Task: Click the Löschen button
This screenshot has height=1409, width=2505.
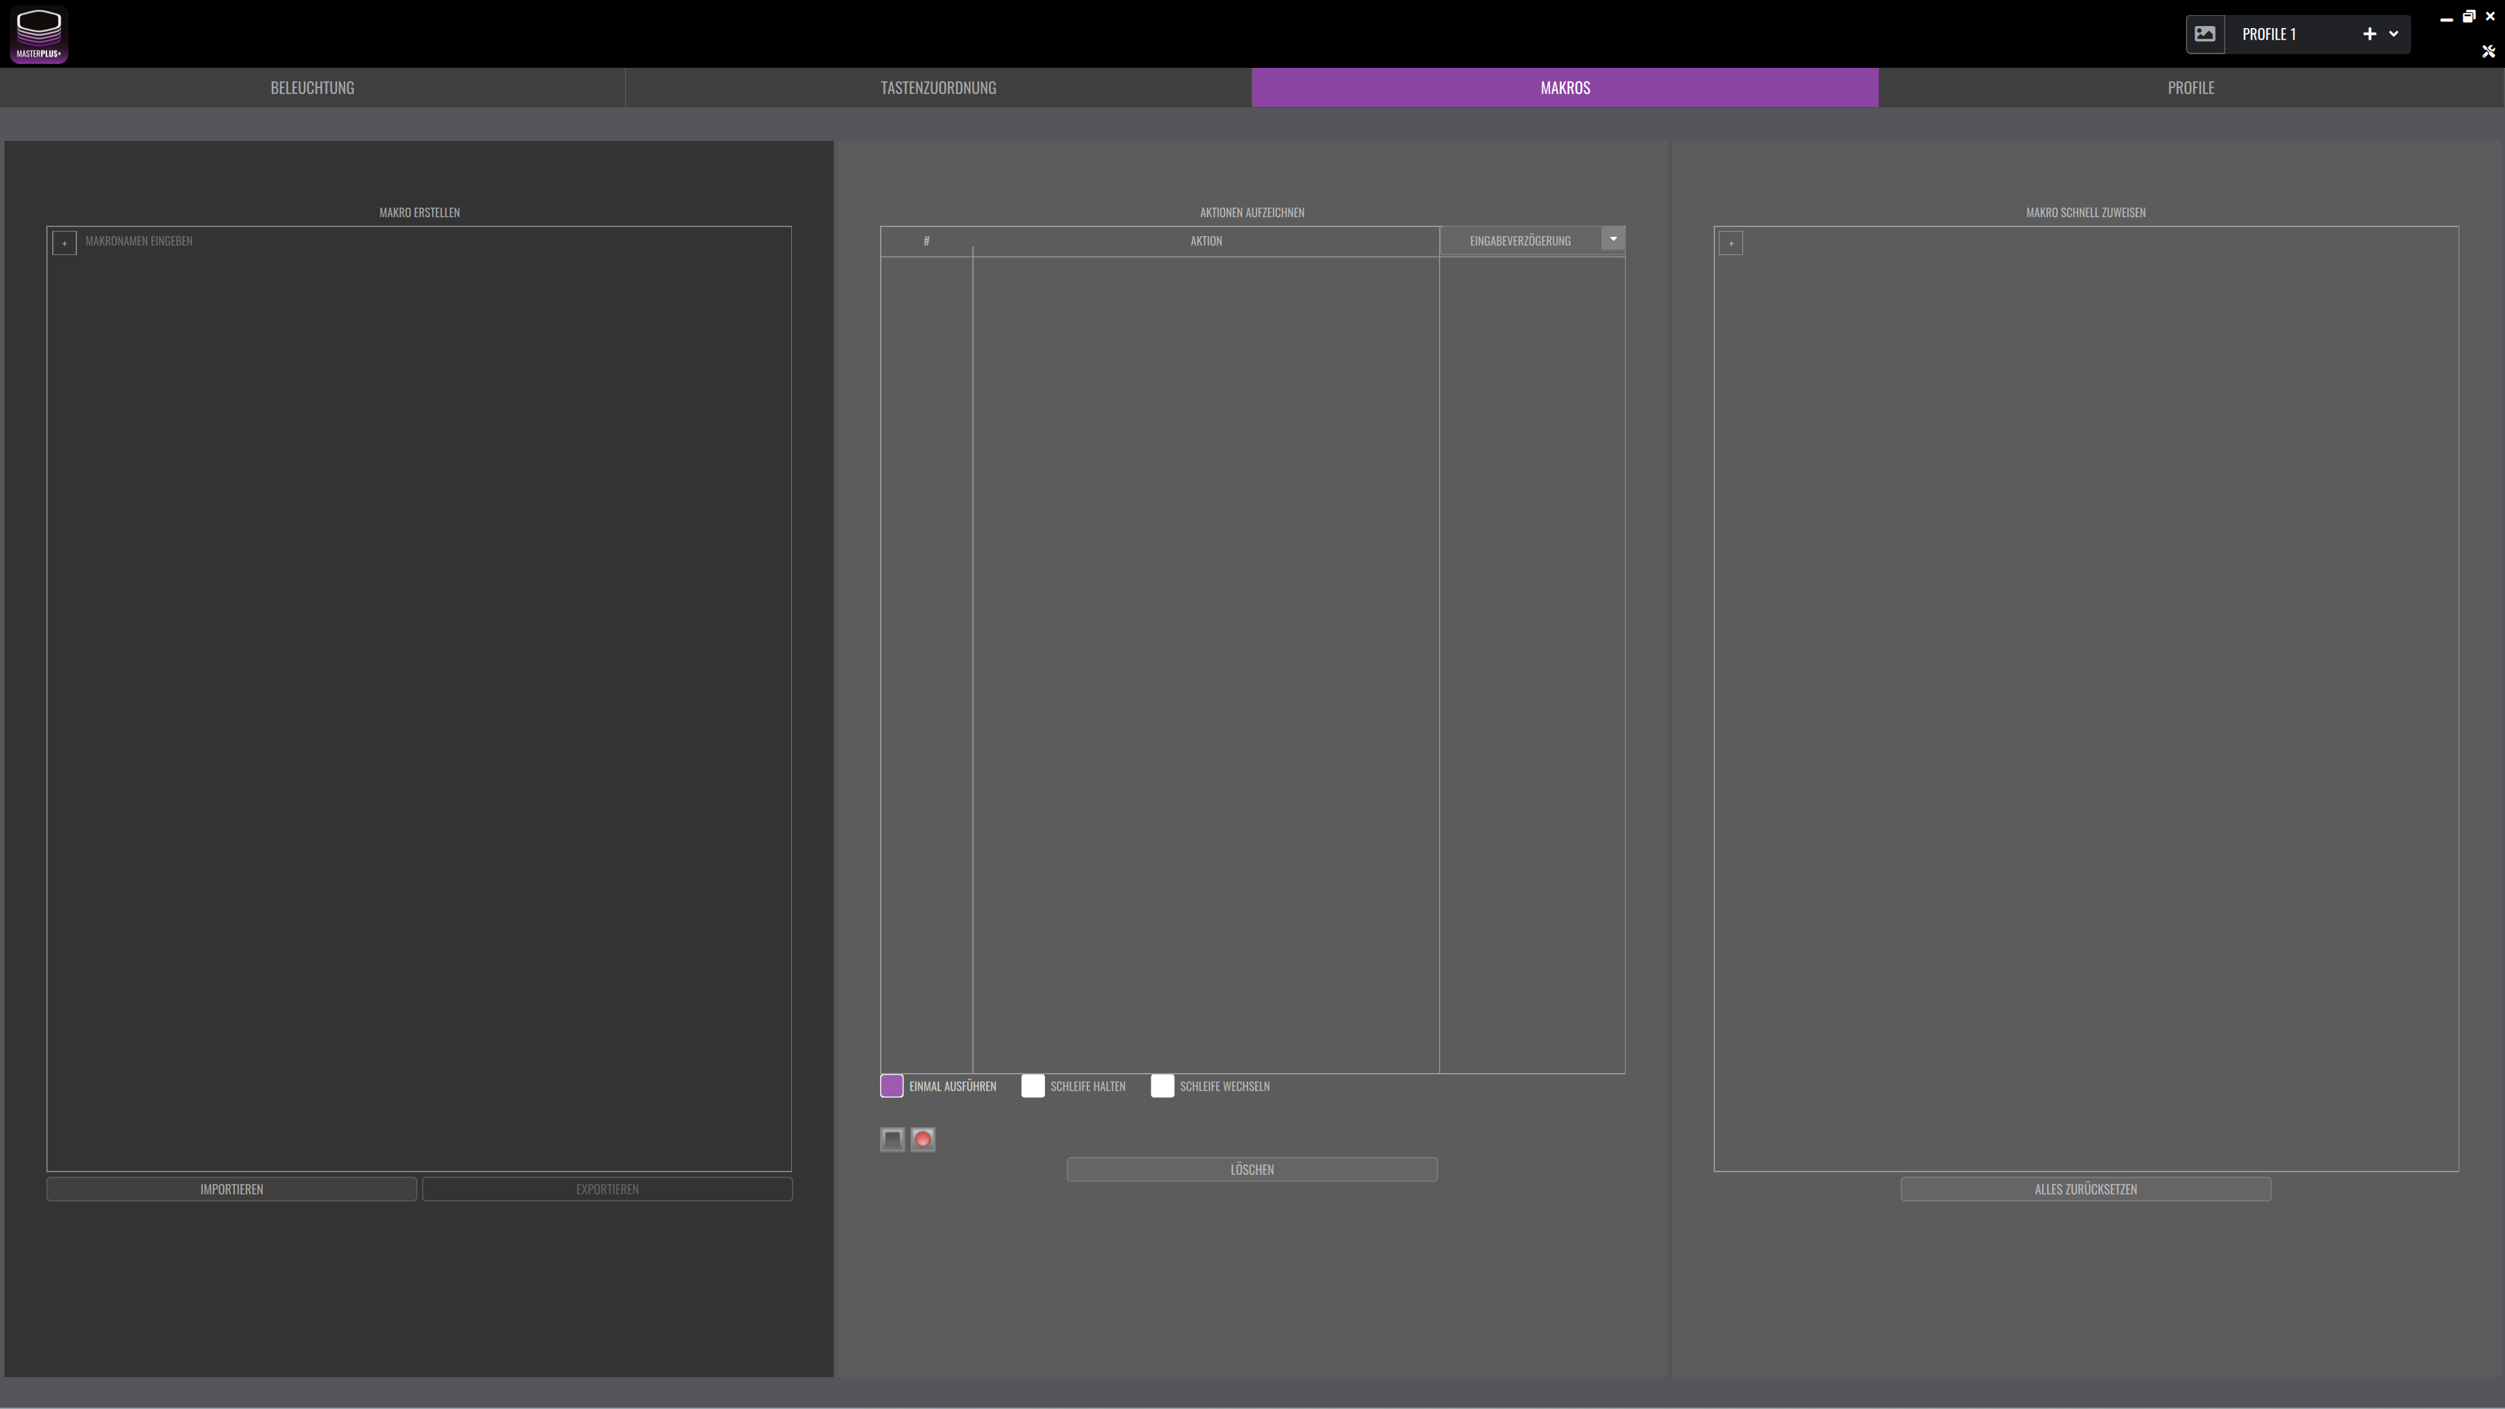Action: [x=1252, y=1170]
